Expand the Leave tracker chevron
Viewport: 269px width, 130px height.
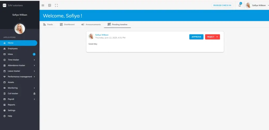[34, 71]
